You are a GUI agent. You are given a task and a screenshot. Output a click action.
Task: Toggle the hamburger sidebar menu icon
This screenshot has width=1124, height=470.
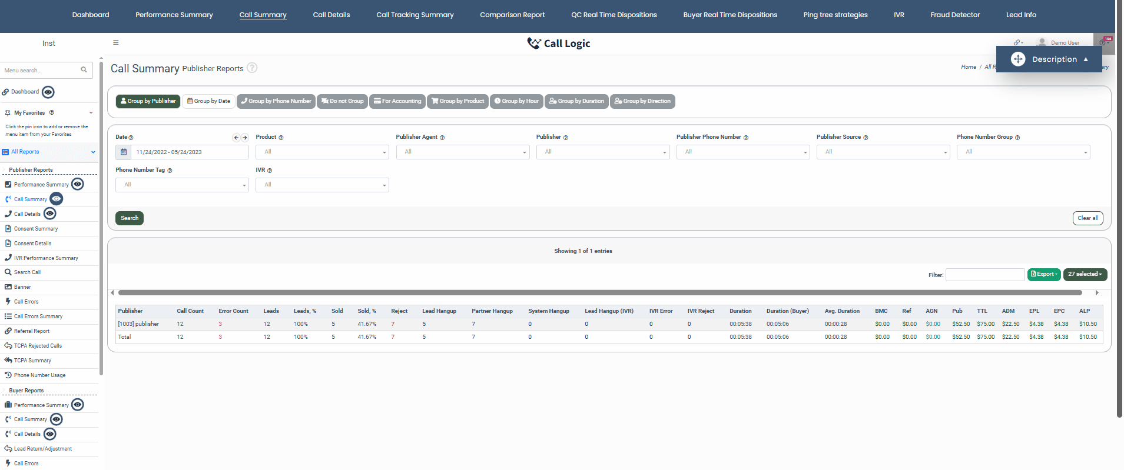pos(115,42)
